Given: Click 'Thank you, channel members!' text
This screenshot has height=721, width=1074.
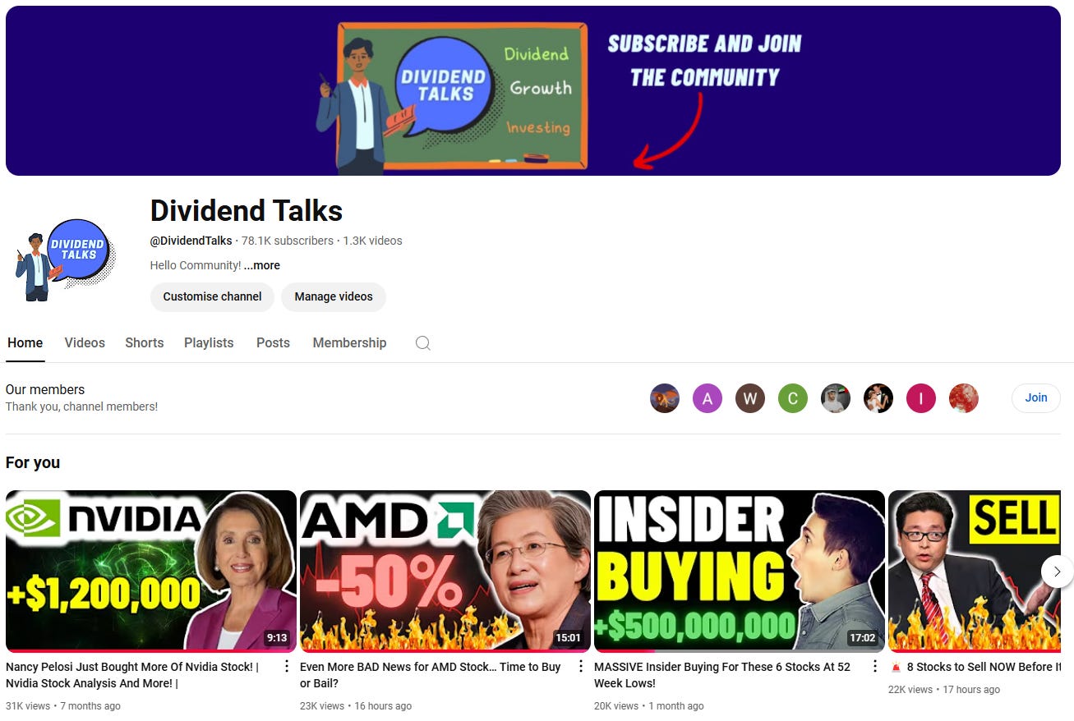Looking at the screenshot, I should tap(81, 406).
